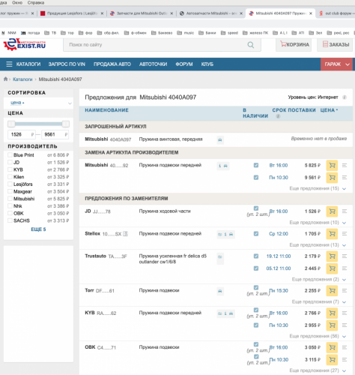Add Mitsubishi 9 561 ₽ offer to cart
Image resolution: width=355 pixels, height=375 pixels.
pyautogui.click(x=332, y=178)
